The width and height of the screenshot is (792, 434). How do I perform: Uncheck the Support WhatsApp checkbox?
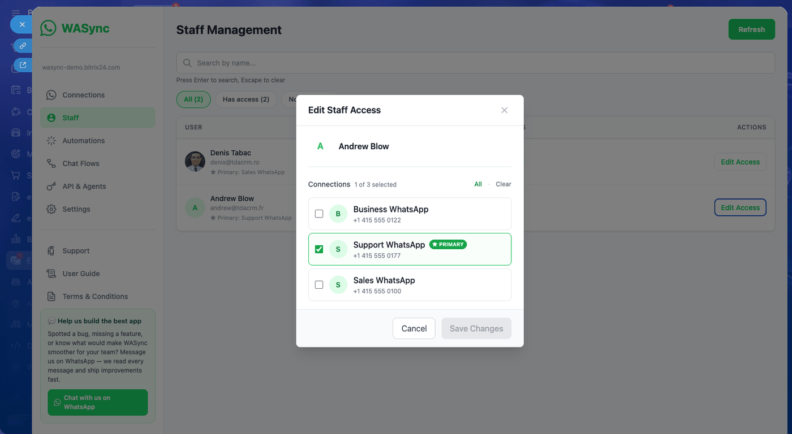point(319,249)
